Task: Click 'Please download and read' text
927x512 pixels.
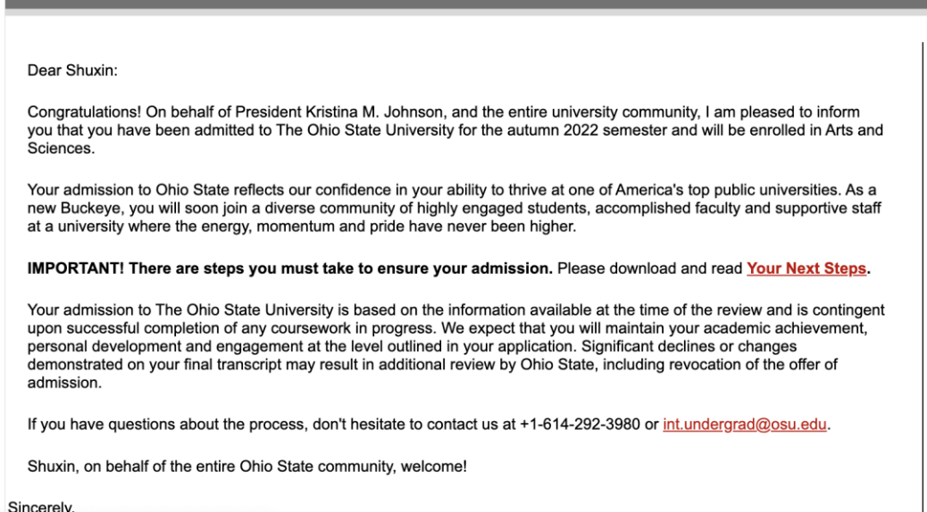Action: (x=650, y=268)
